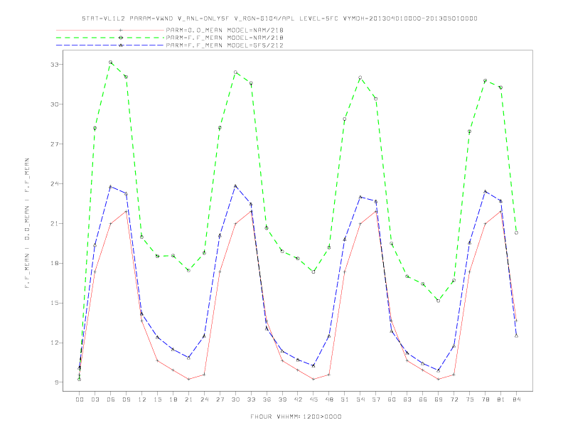Click x-axis forecast hour label 75
Image resolution: width=563 pixels, height=435 pixels.
click(470, 399)
